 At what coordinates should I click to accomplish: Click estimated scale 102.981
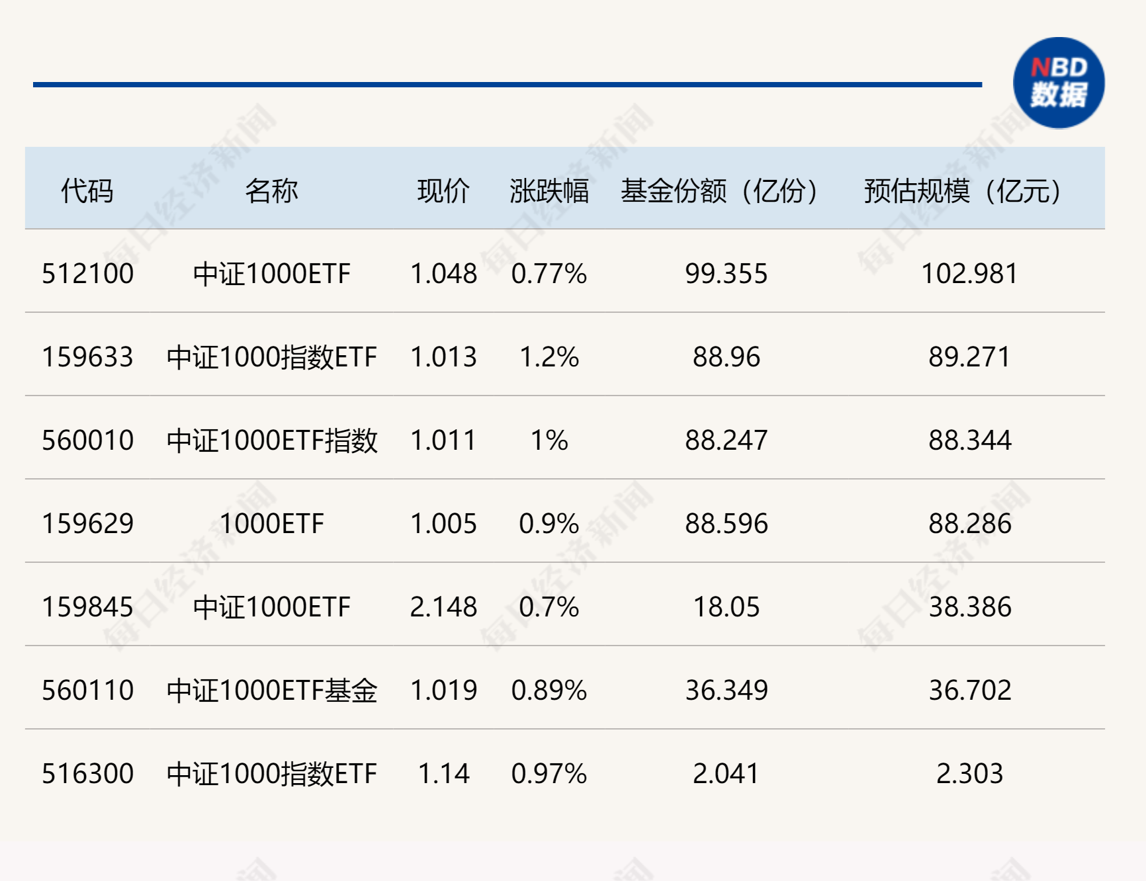(x=970, y=274)
